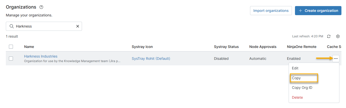Toggle the select-all header checkbox
346x108 pixels.
point(11,47)
